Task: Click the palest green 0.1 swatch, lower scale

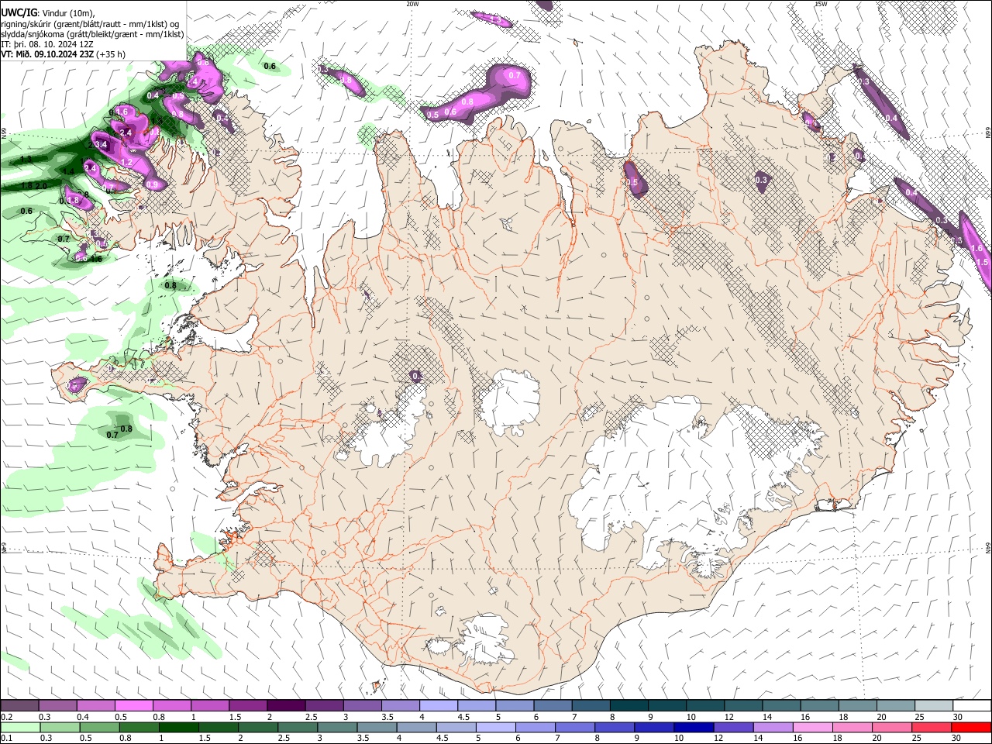Action: (x=21, y=727)
